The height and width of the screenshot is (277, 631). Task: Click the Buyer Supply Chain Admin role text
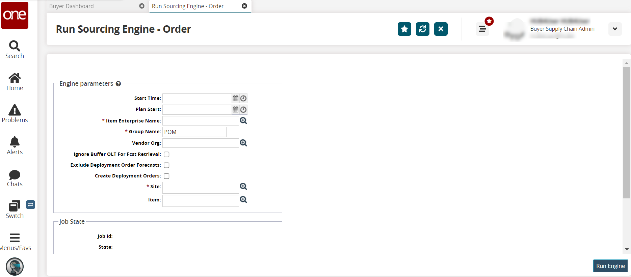(x=562, y=29)
